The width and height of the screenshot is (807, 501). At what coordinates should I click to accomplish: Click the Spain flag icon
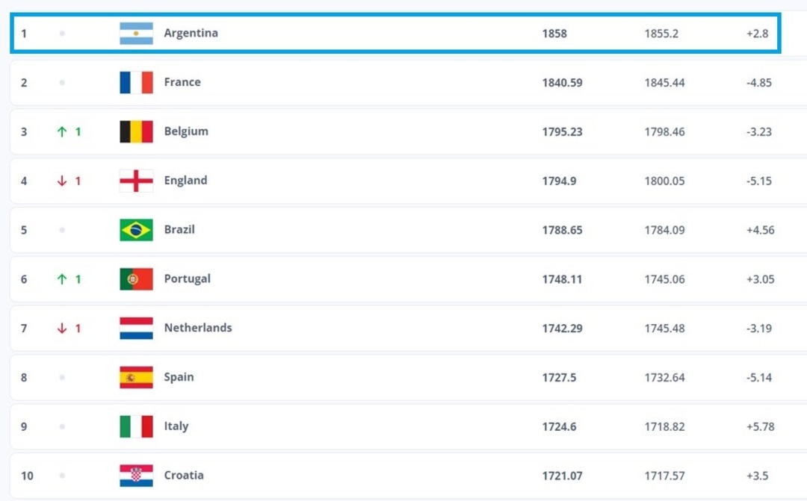tap(136, 378)
